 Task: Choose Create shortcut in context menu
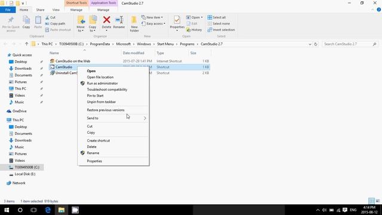pyautogui.click(x=113, y=141)
